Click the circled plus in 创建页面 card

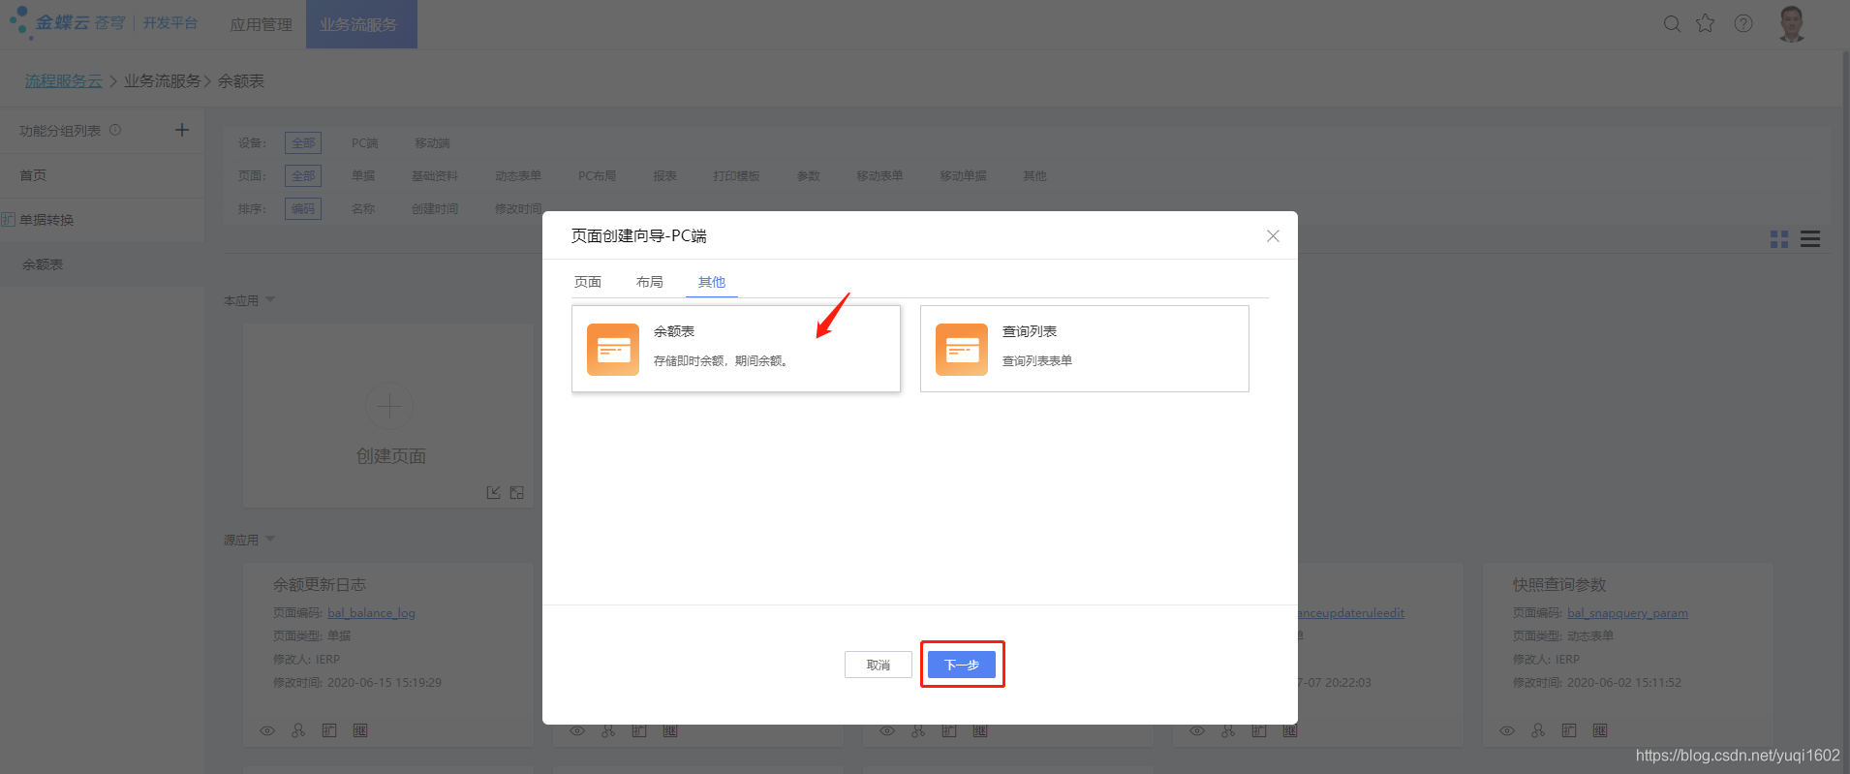(389, 406)
